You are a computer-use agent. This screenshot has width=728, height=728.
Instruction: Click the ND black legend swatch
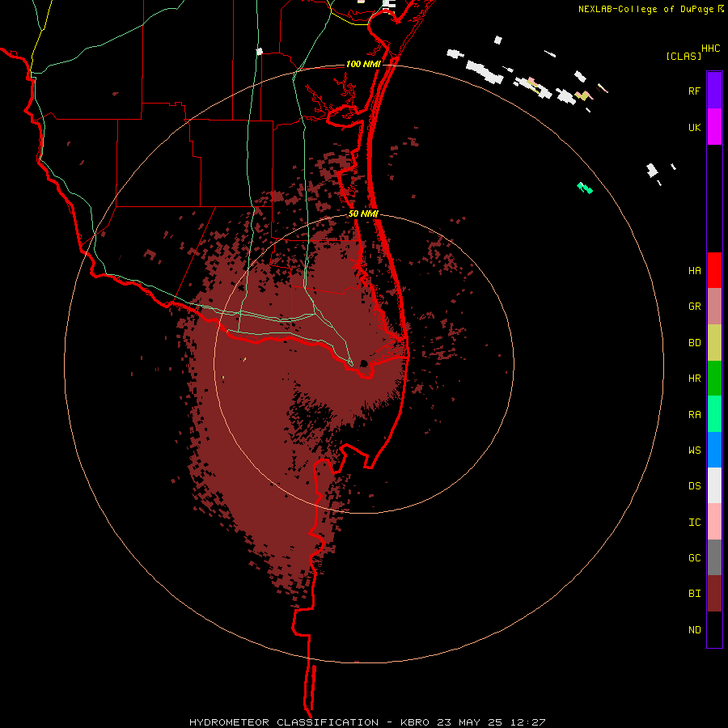(714, 629)
